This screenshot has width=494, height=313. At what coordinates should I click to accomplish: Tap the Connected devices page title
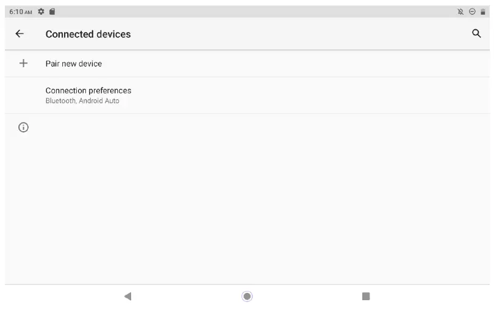(x=88, y=34)
